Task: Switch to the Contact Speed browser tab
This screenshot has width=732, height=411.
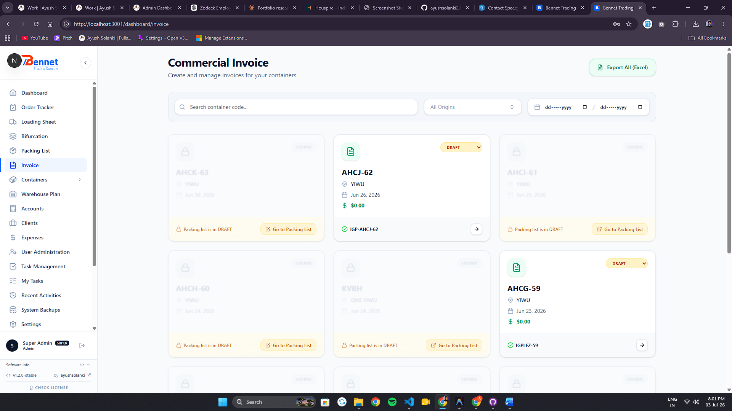Action: (502, 8)
